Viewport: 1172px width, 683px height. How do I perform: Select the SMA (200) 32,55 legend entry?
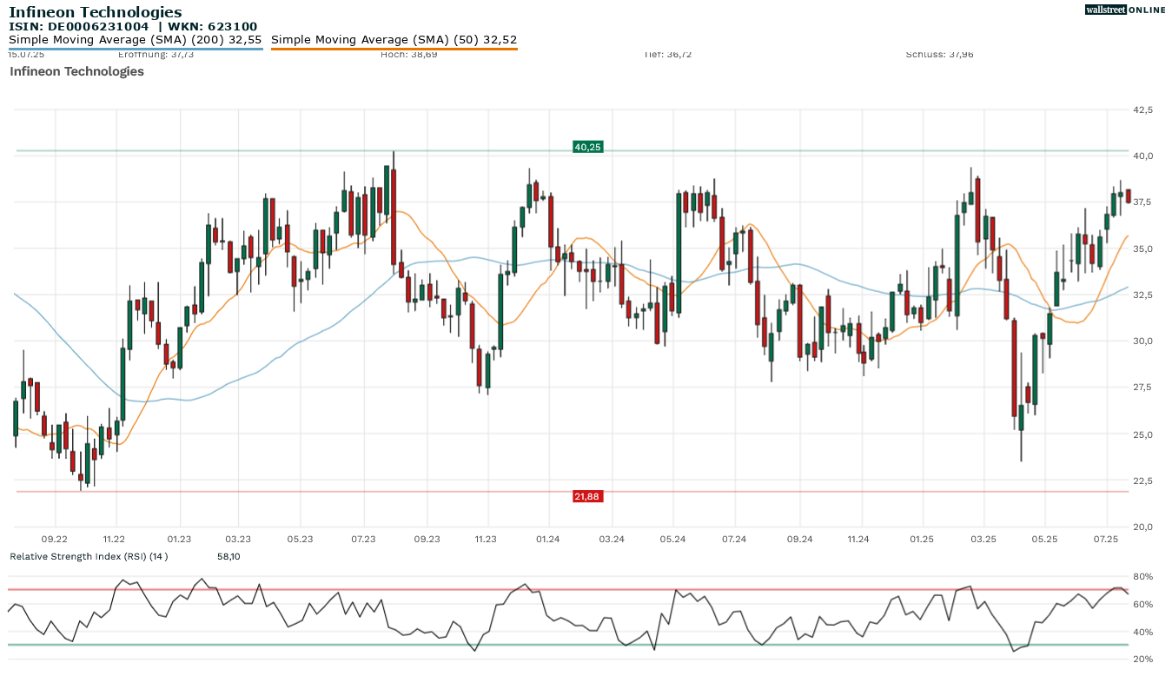tap(136, 40)
